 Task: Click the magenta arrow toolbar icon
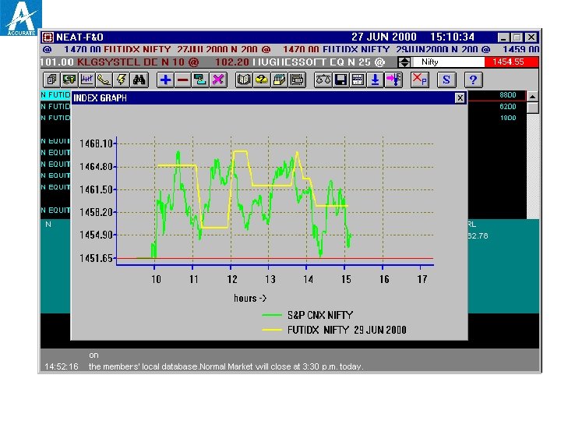coord(393,80)
